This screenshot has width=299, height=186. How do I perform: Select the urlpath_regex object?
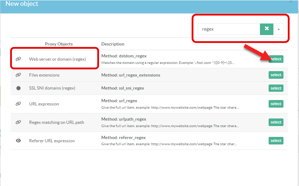[275, 122]
